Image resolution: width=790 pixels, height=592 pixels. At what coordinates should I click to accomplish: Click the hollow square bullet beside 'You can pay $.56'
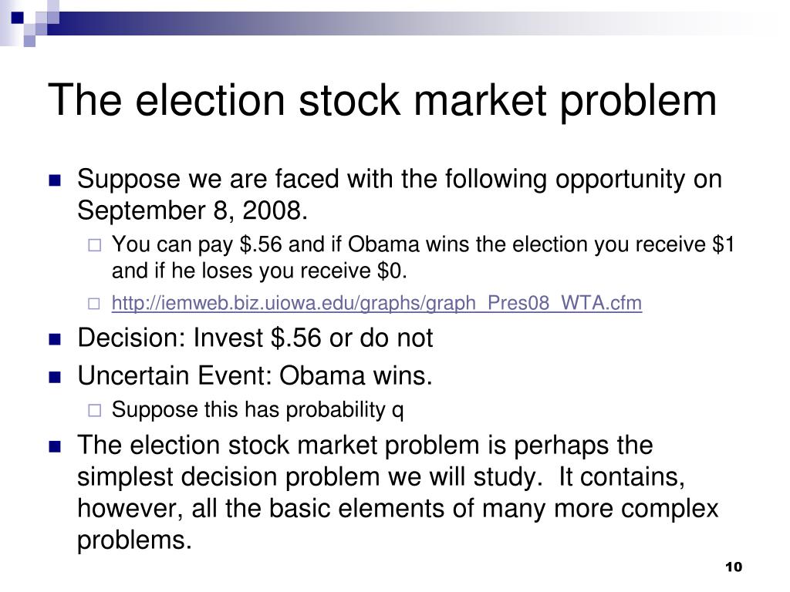95,245
